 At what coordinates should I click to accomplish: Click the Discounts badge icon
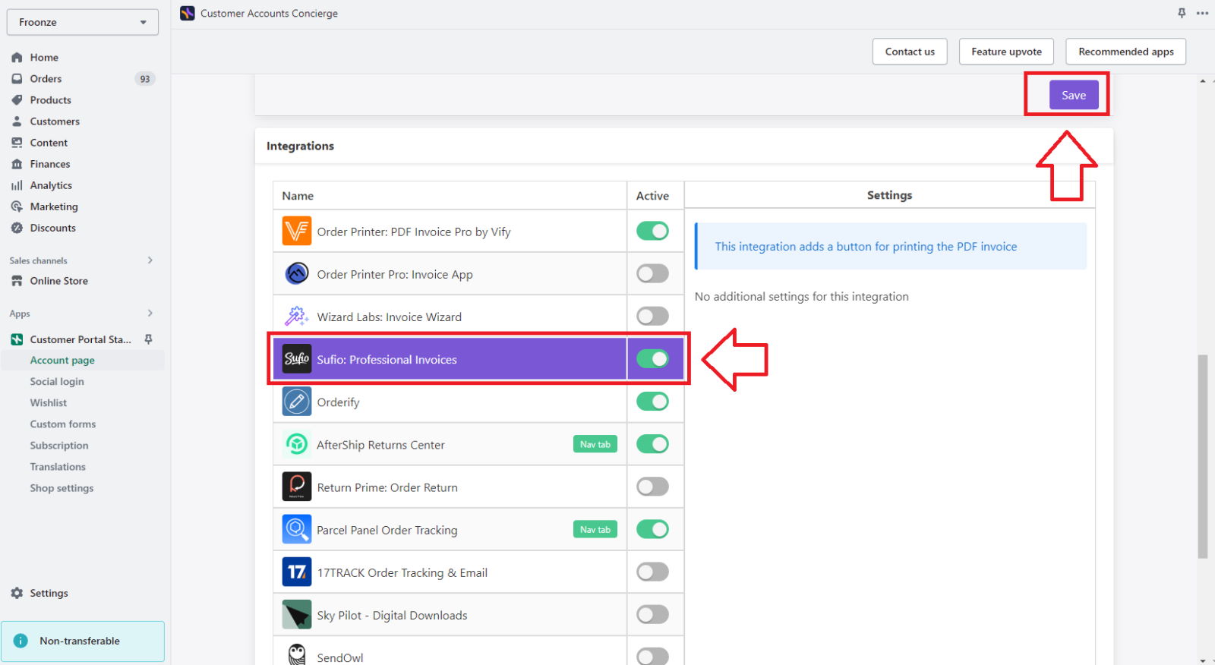click(17, 228)
